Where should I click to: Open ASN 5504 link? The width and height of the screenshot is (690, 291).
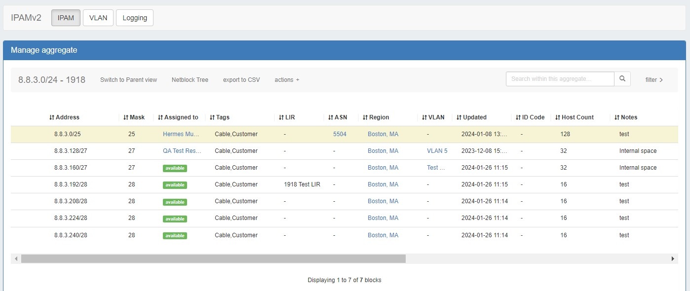(x=340, y=134)
